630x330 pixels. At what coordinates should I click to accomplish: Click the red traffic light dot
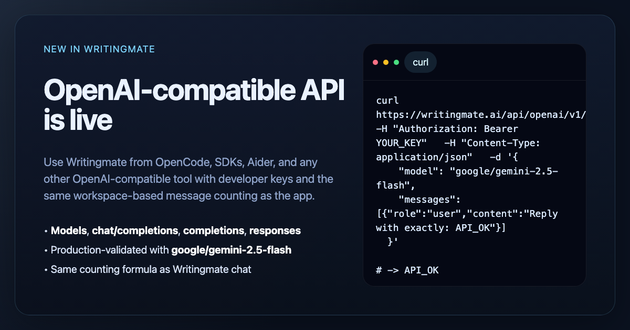pyautogui.click(x=376, y=62)
